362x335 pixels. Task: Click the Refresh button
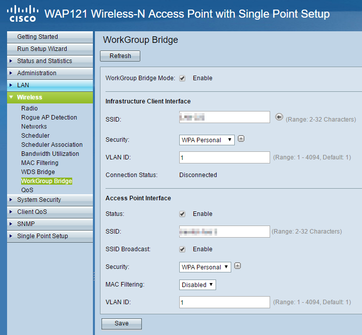click(x=120, y=56)
